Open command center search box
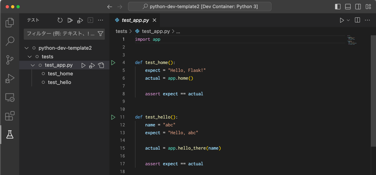The image size is (376, 175). (x=200, y=7)
